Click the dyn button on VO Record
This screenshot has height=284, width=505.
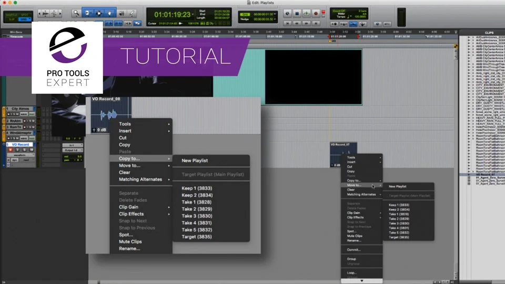coord(15,160)
